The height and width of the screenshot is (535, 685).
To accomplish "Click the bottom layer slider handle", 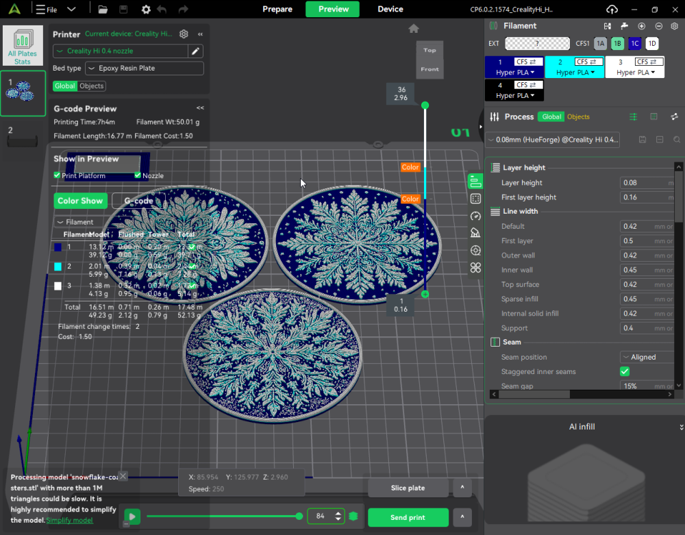I will click(425, 295).
